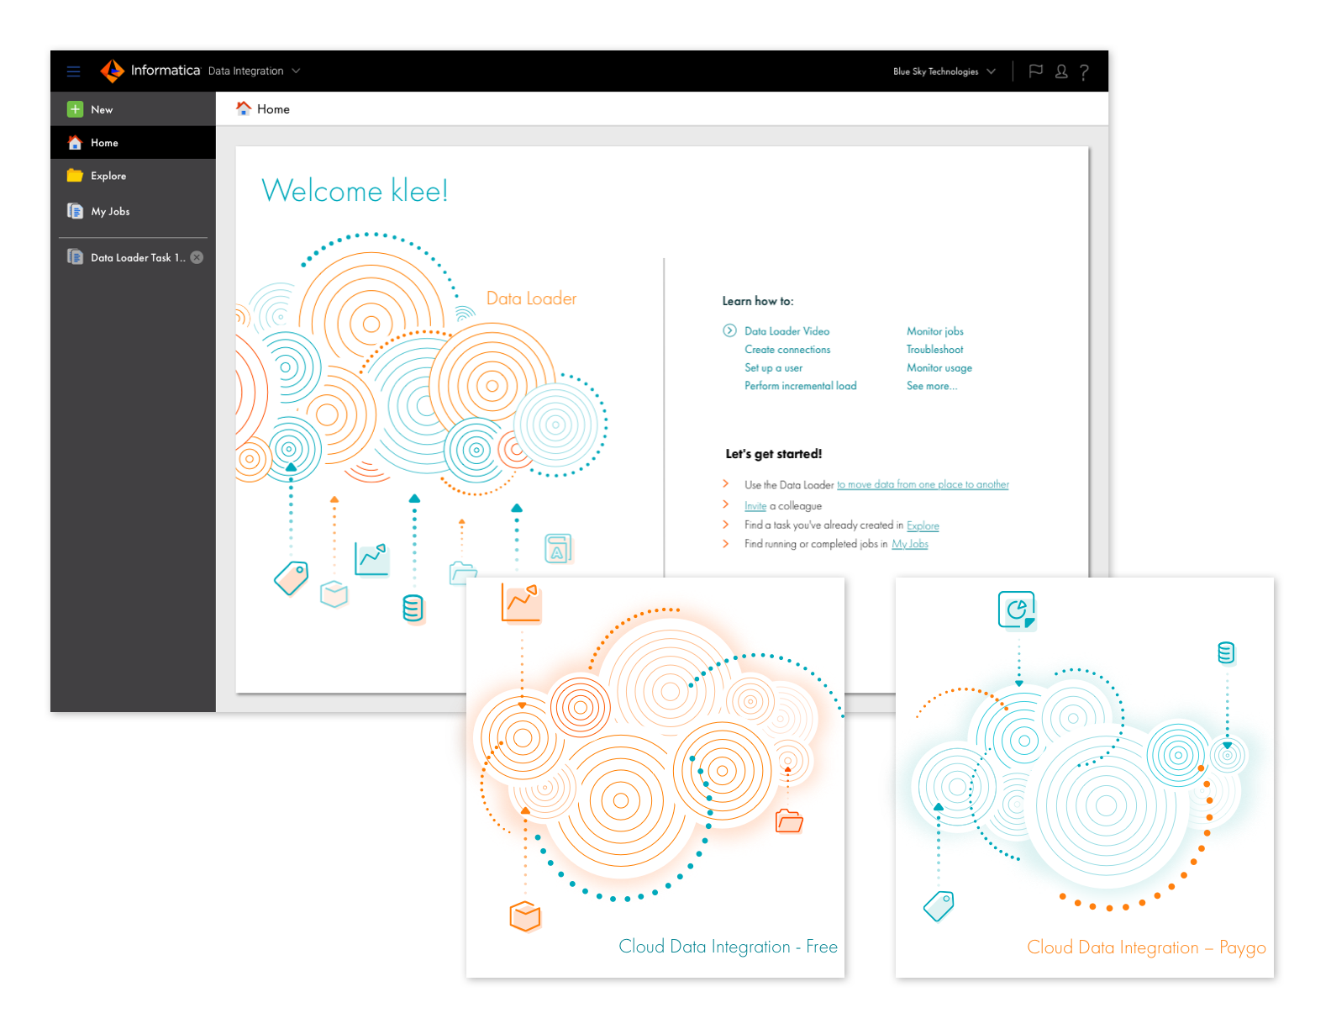Click the document A icon under Data Loader
Screen dimensions: 1331x1029
(x=558, y=548)
